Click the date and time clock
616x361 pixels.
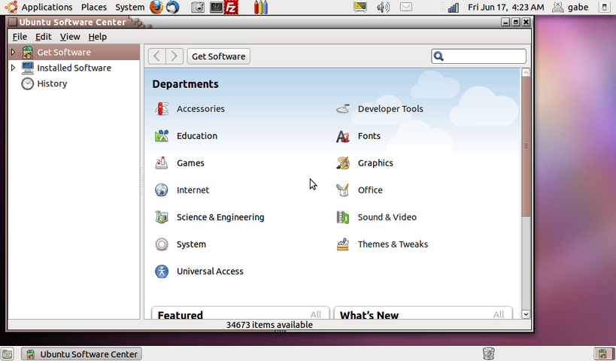click(506, 7)
